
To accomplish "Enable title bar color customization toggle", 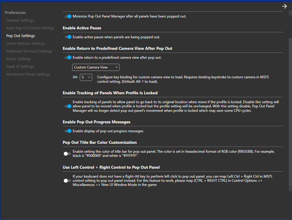I will point(67,154).
